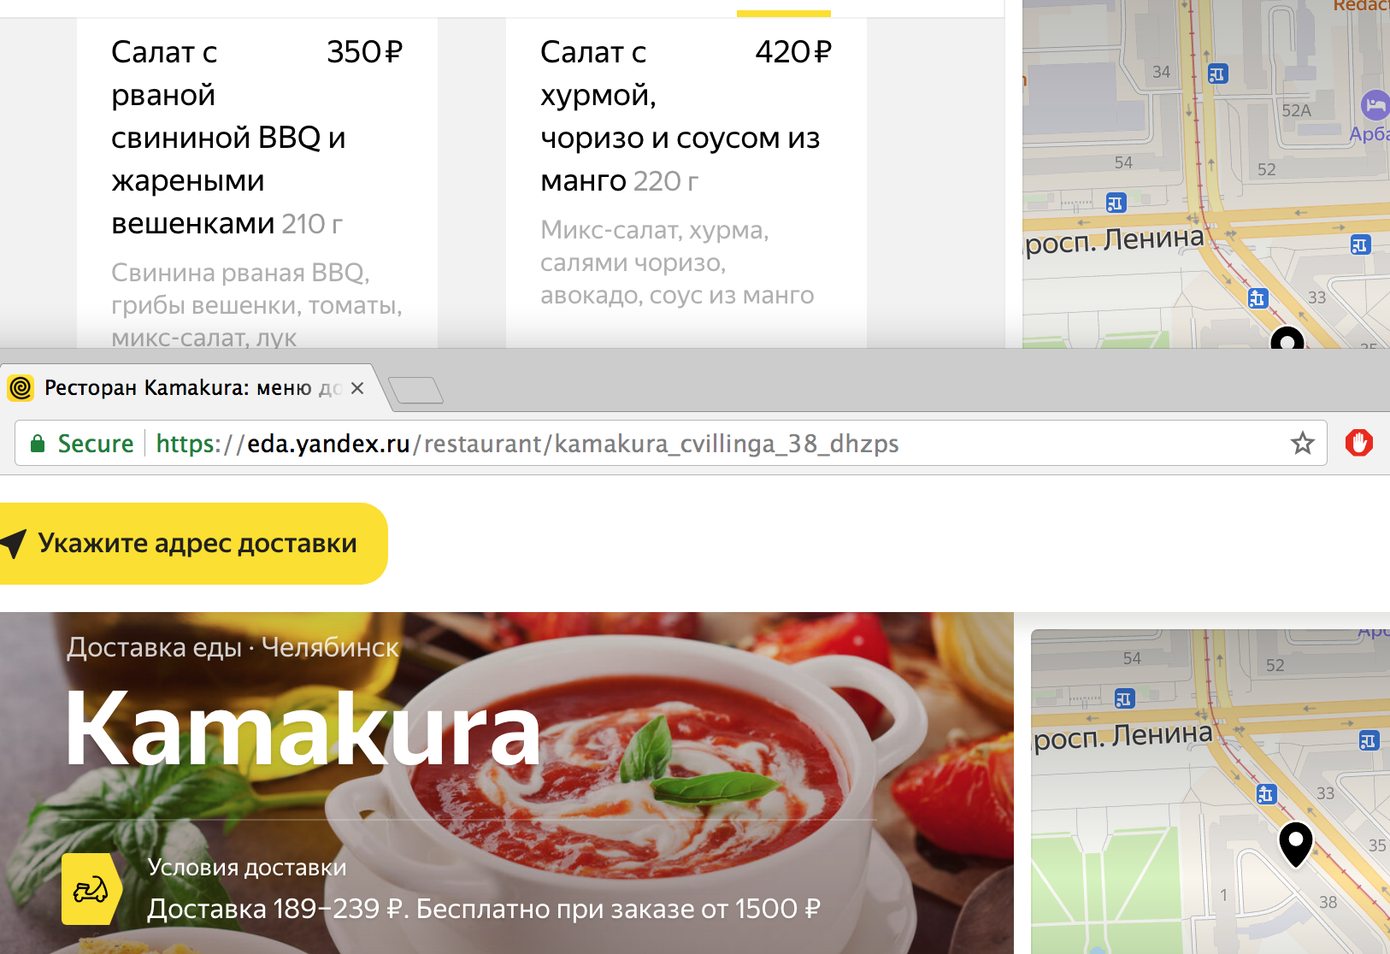Viewport: 1390px width, 954px height.
Task: Click the URL address bar field
Action: [671, 443]
